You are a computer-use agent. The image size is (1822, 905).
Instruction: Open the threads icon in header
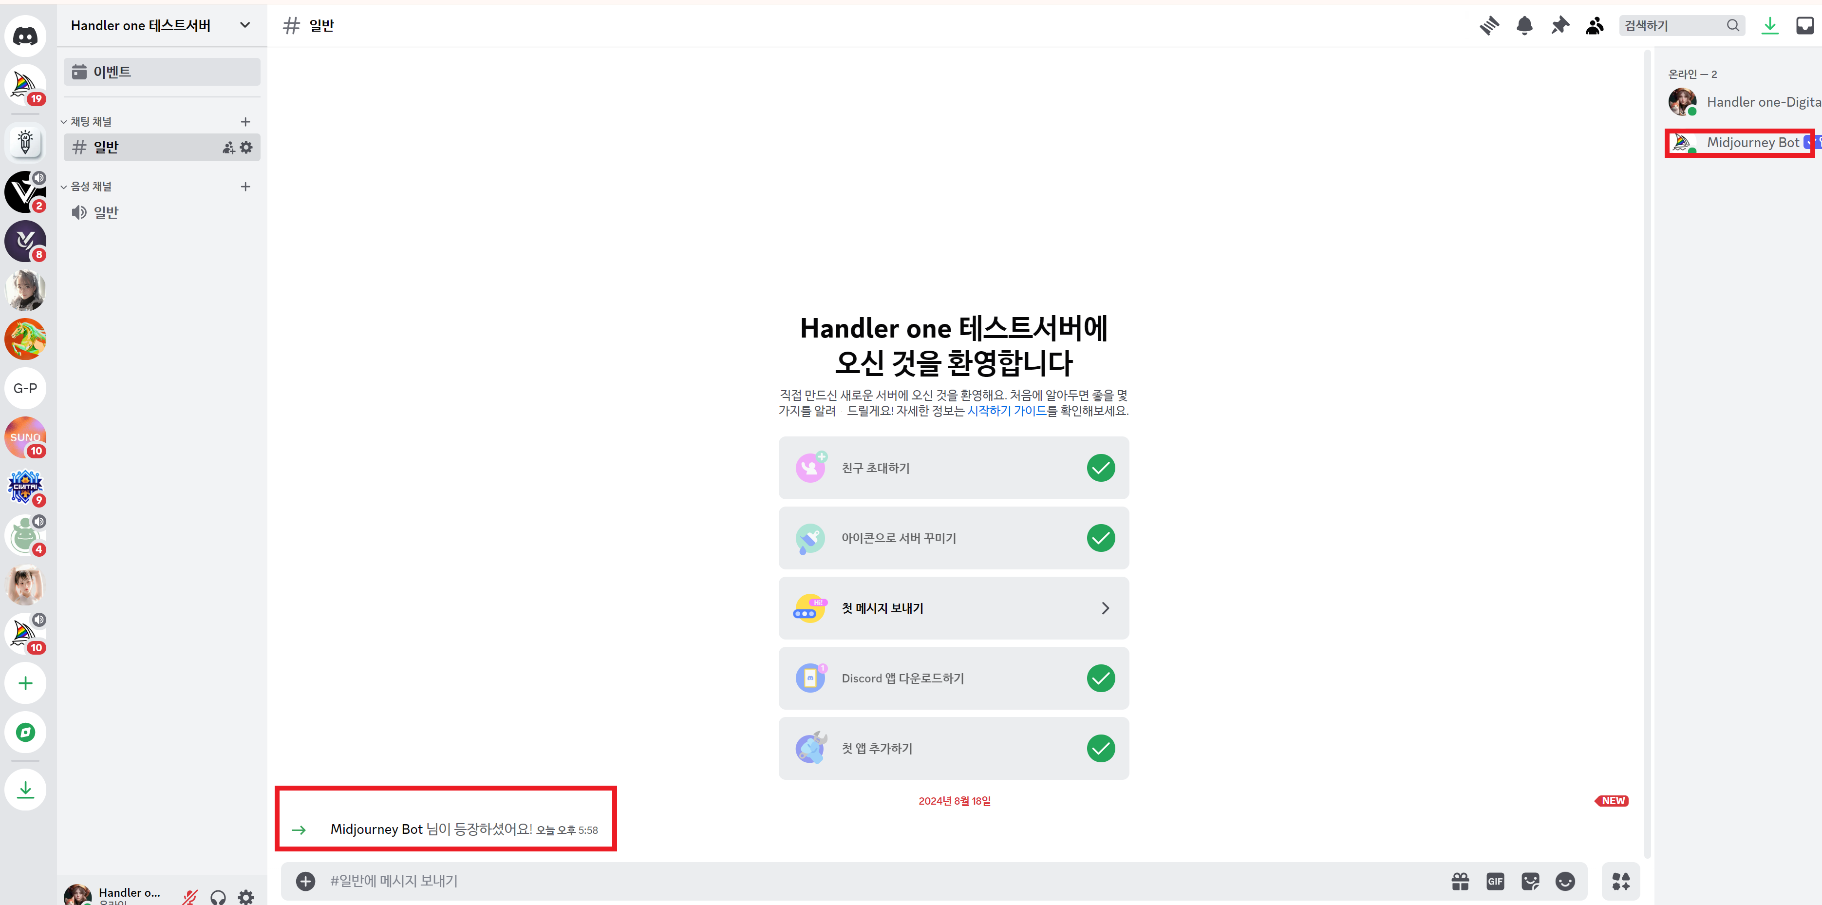click(1489, 25)
